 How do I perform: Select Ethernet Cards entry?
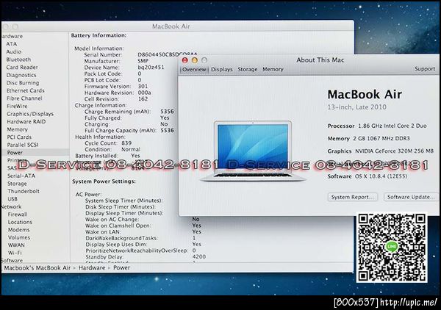[x=26, y=90]
